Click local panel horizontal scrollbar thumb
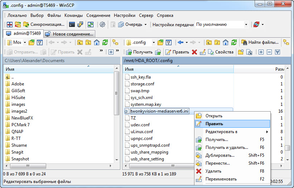The height and width of the screenshot is (188, 294). point(28,166)
